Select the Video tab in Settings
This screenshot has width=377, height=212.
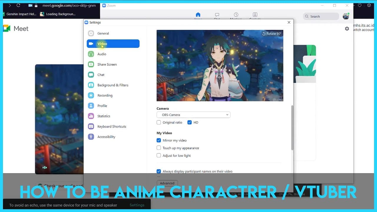(113, 44)
